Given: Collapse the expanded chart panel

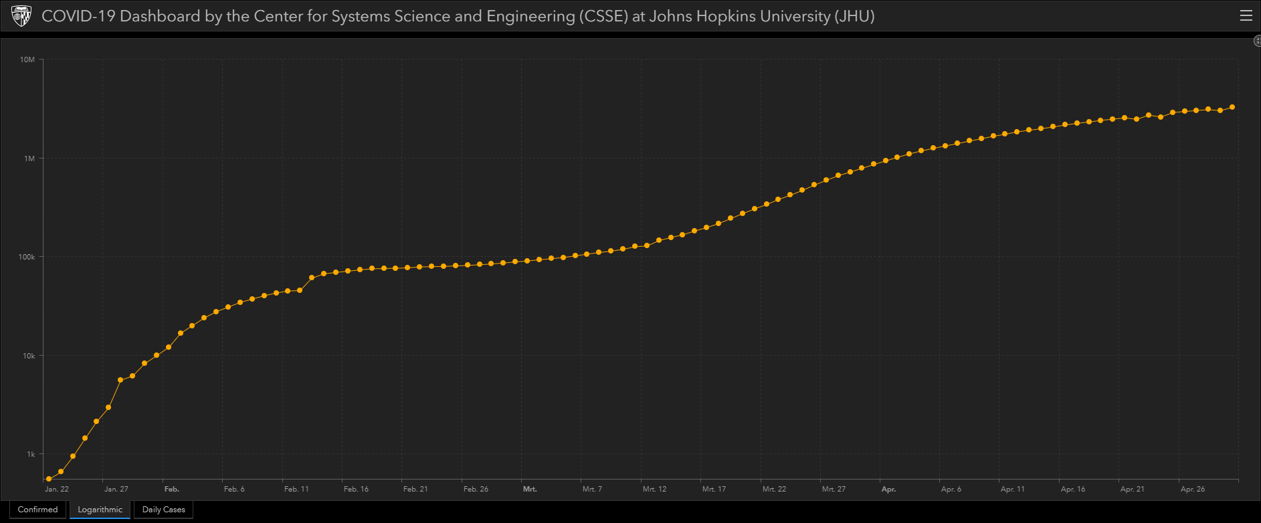Looking at the screenshot, I should [x=1257, y=41].
